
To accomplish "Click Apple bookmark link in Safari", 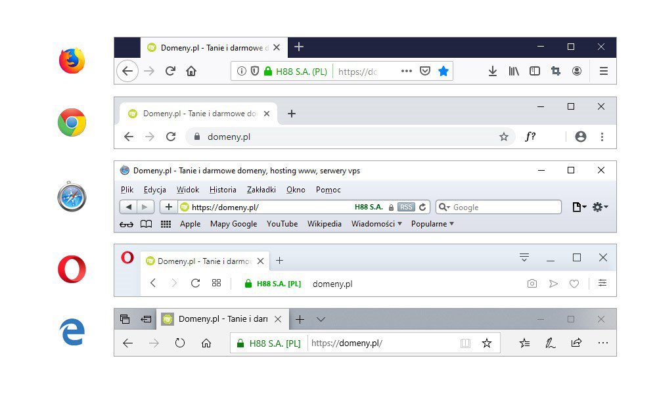I will (191, 224).
